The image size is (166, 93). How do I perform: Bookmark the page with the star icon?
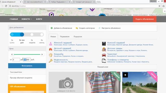(x=160, y=6)
